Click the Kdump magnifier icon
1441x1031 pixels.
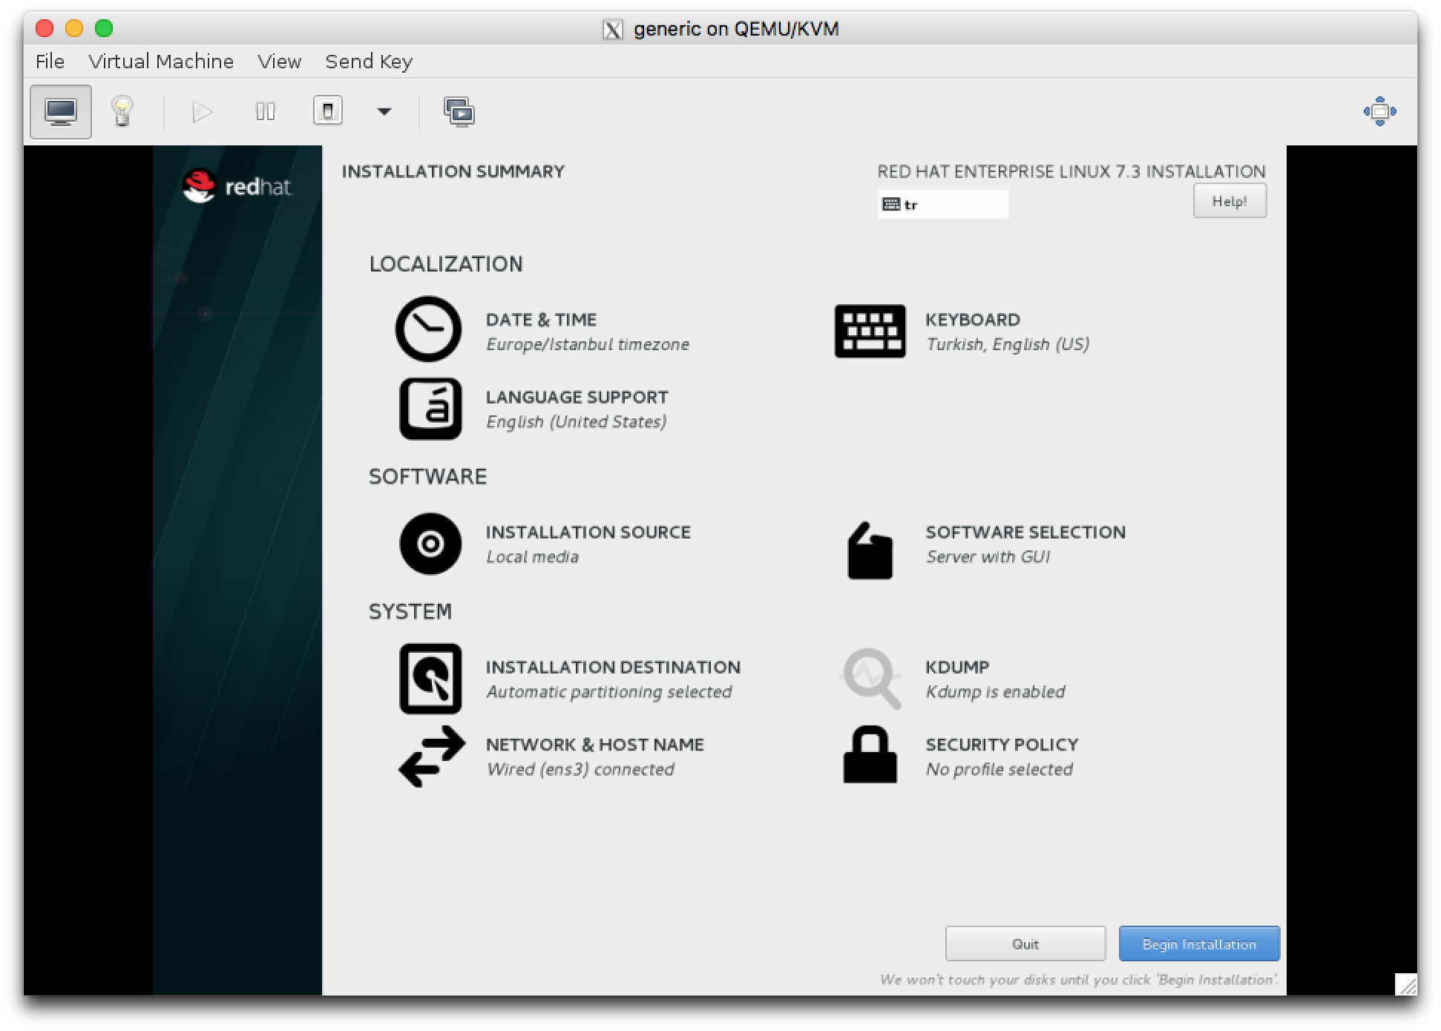(x=870, y=674)
